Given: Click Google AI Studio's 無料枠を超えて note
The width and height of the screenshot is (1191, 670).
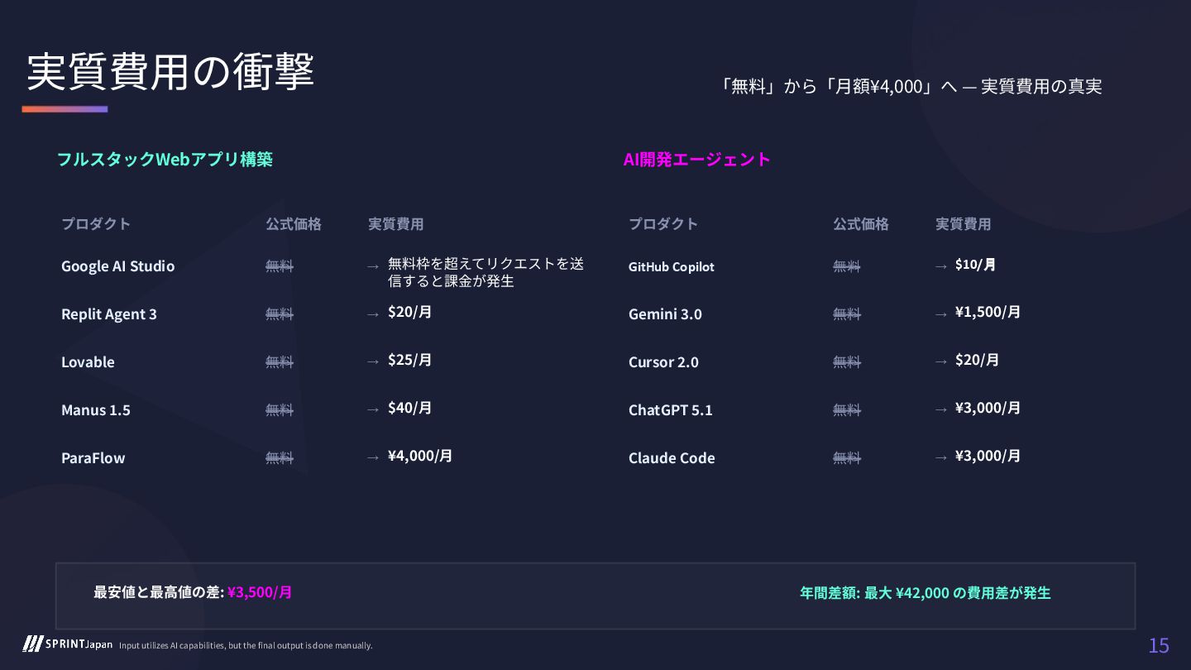Looking at the screenshot, I should point(485,272).
